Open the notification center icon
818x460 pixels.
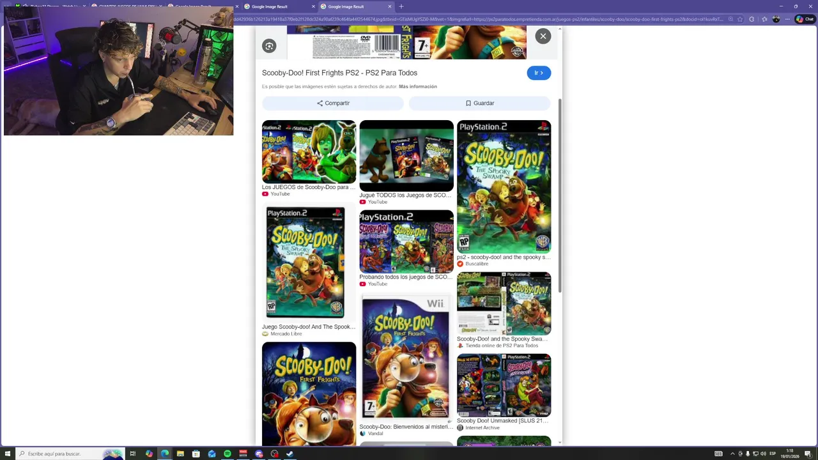click(808, 454)
